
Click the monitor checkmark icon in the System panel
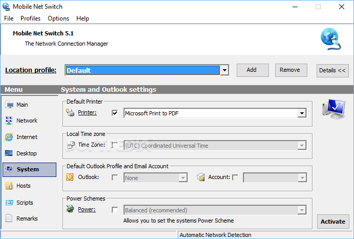tap(334, 109)
